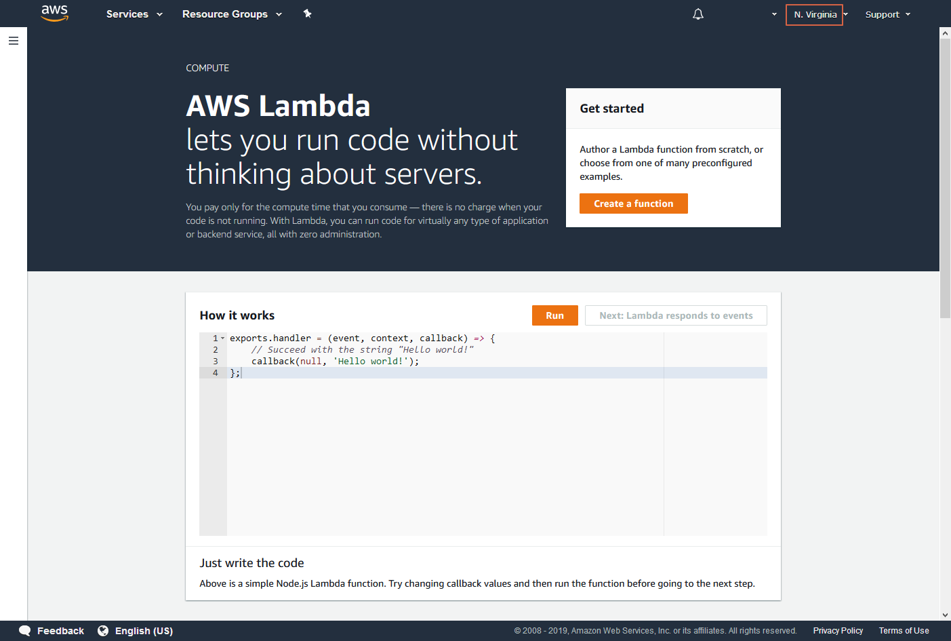This screenshot has height=641, width=951.
Task: Select English (US) language option
Action: pyautogui.click(x=144, y=631)
